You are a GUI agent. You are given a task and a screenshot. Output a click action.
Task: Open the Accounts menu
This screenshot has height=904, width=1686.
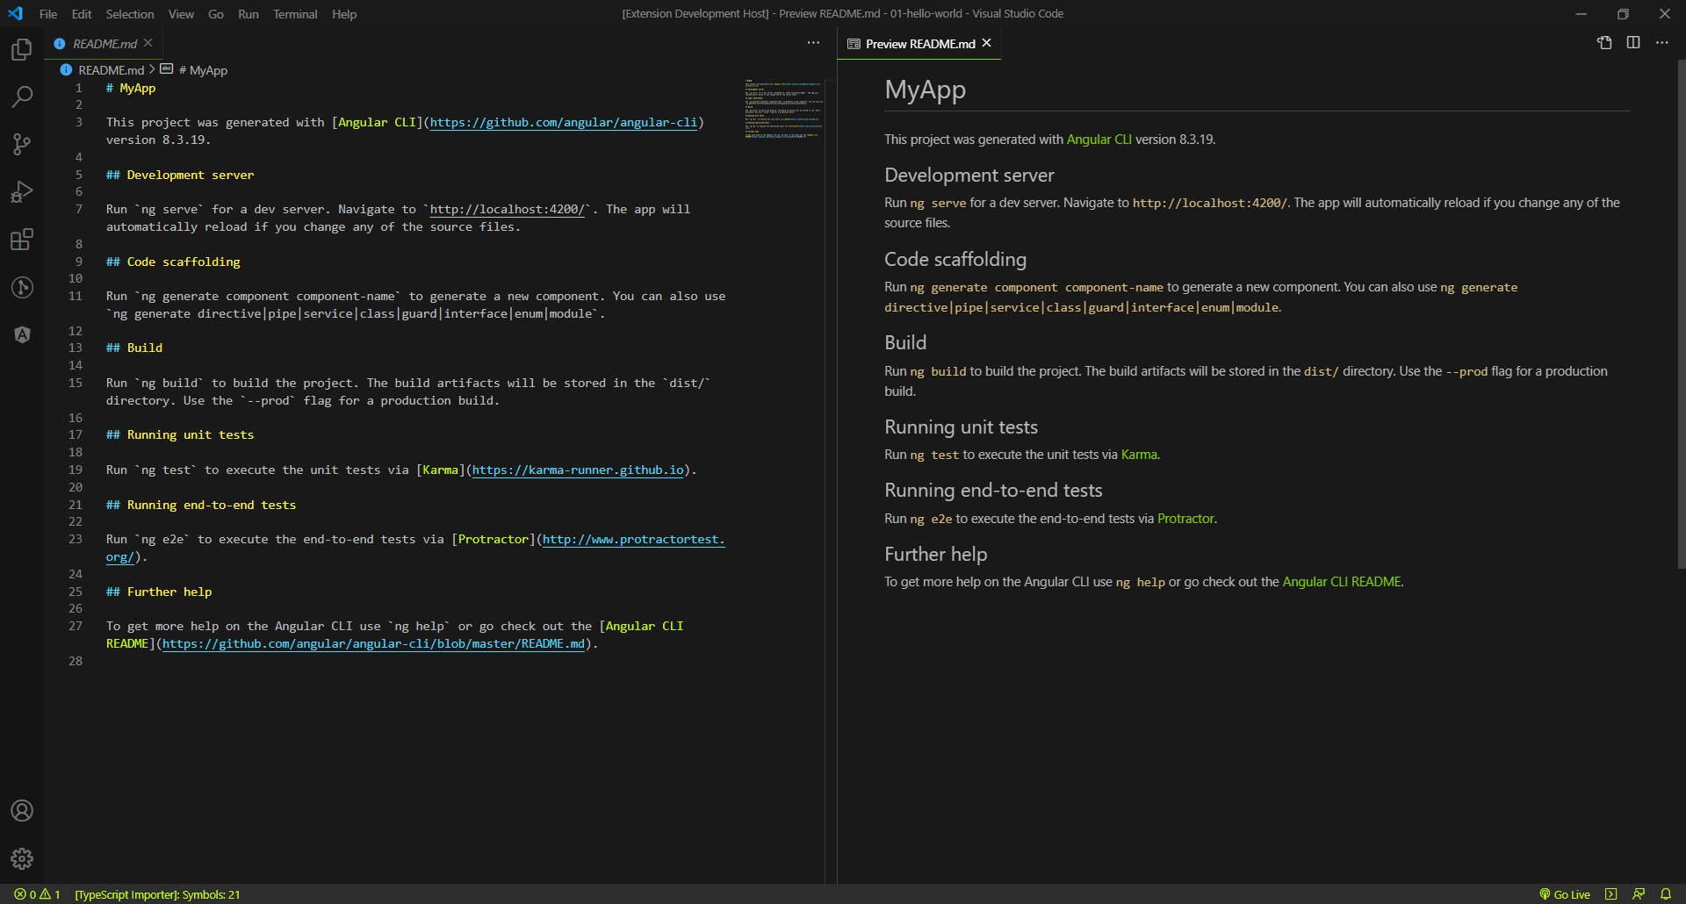point(22,810)
